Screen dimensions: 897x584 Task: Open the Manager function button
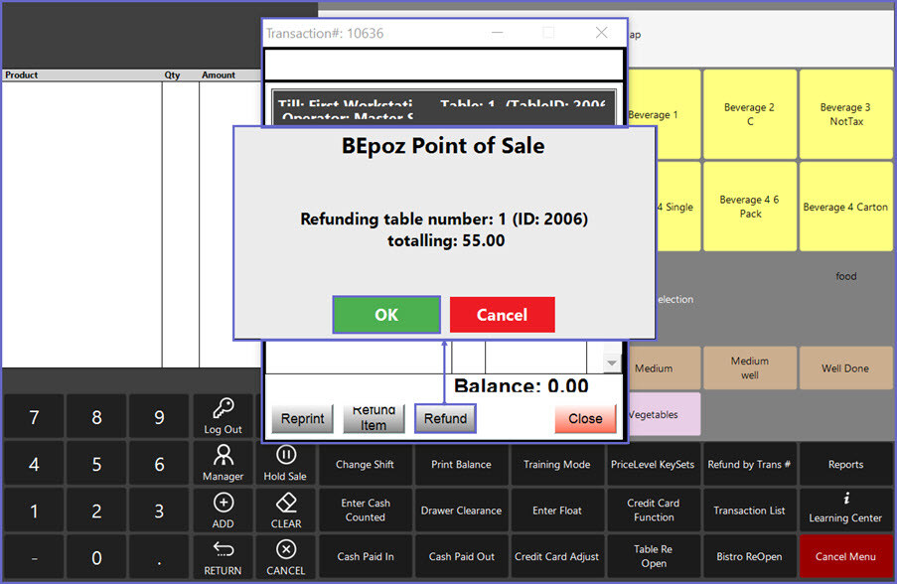tap(223, 463)
